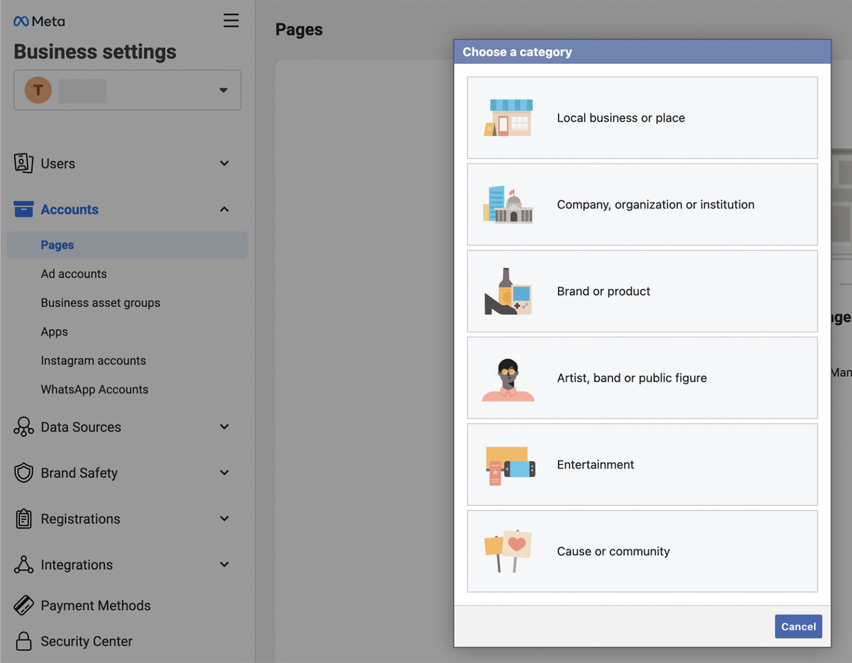Viewport: 852px width, 663px height.
Task: Open the Pages section
Action: click(57, 245)
